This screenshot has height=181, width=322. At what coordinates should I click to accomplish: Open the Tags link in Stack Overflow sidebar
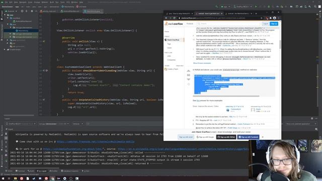[x=169, y=44]
